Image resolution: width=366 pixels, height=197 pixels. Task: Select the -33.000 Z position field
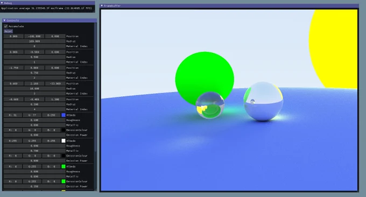(x=55, y=83)
